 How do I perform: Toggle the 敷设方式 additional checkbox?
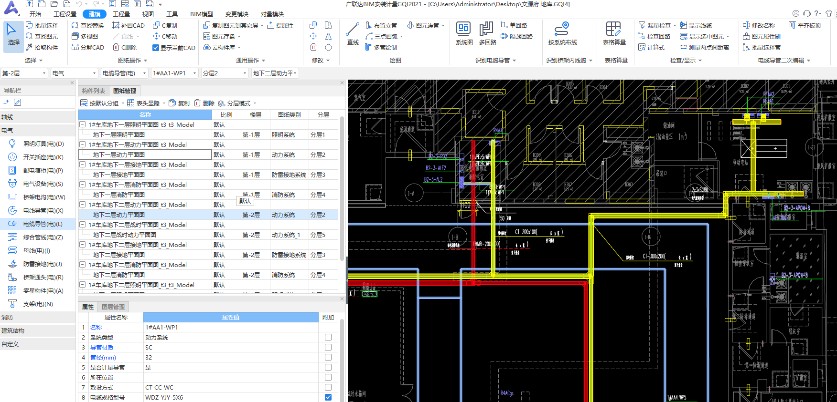(x=328, y=387)
